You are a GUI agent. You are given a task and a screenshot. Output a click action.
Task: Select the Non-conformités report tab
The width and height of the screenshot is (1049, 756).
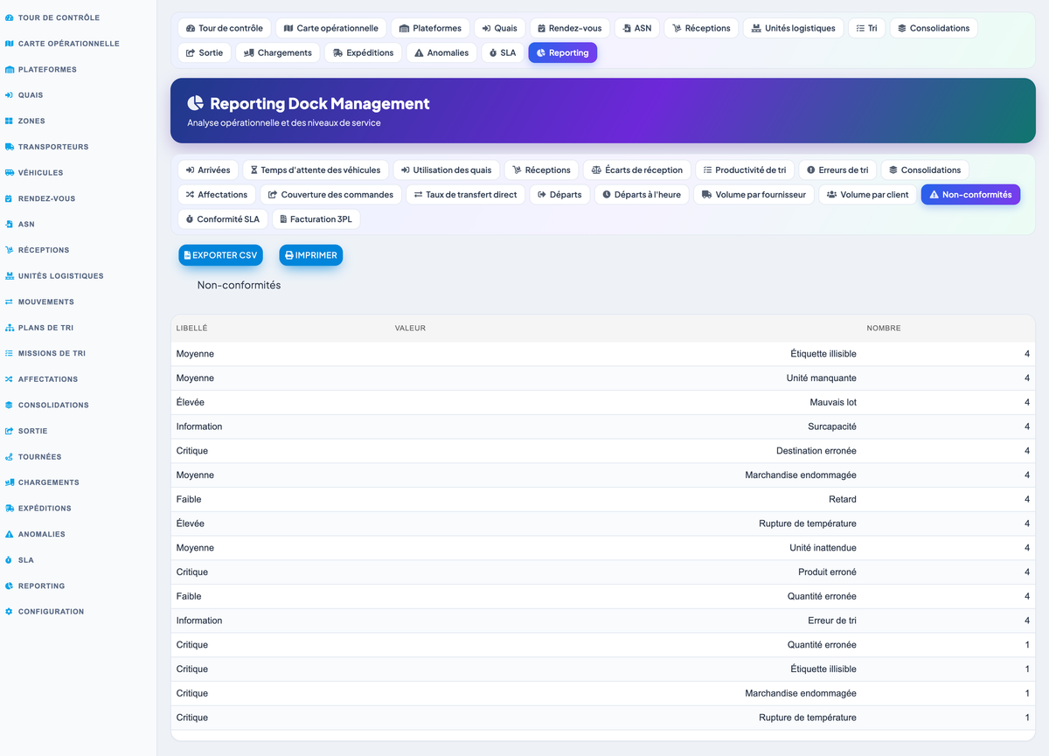tap(970, 194)
